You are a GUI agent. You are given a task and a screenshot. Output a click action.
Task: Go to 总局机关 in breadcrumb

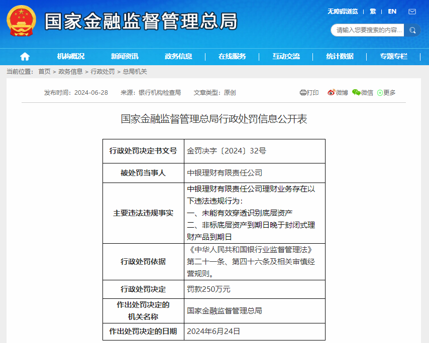[x=135, y=72]
